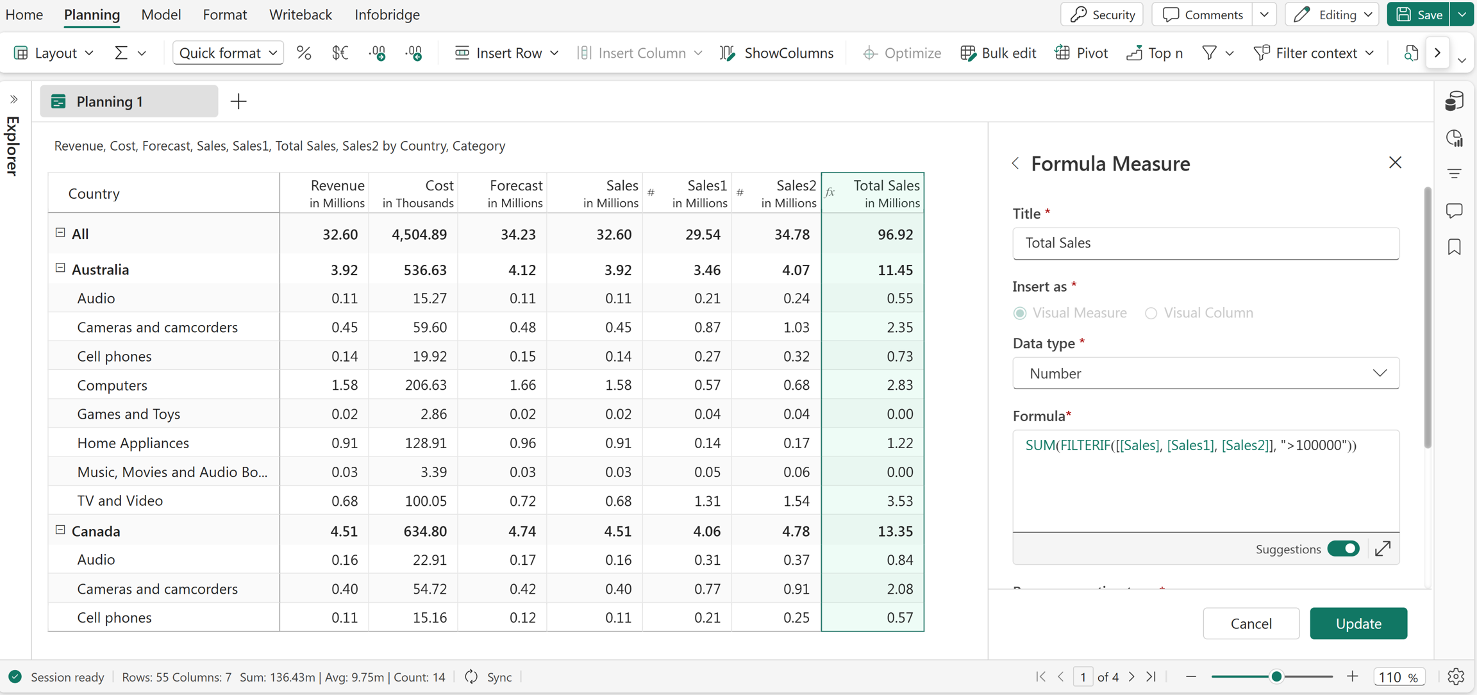
Task: Click the export document icon in toolbar
Action: point(1410,53)
